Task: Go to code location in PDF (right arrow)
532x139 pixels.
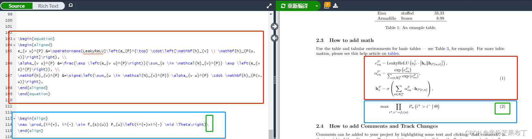Action: click(275, 26)
